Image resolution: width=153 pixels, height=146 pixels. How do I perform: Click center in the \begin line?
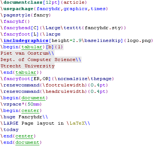(x=30, y=111)
